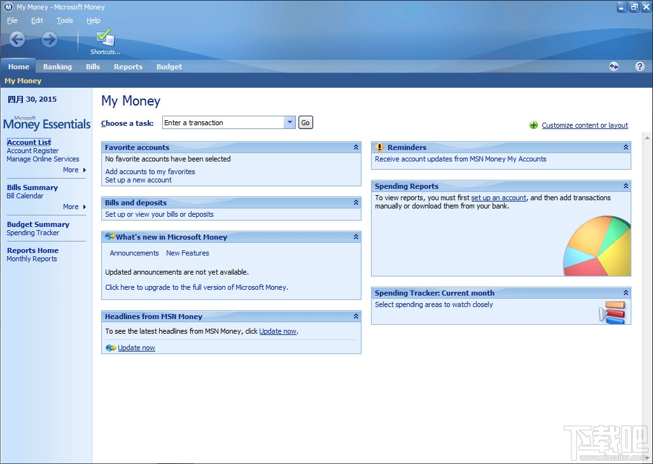
Task: Open the New Features link
Action: pos(187,253)
